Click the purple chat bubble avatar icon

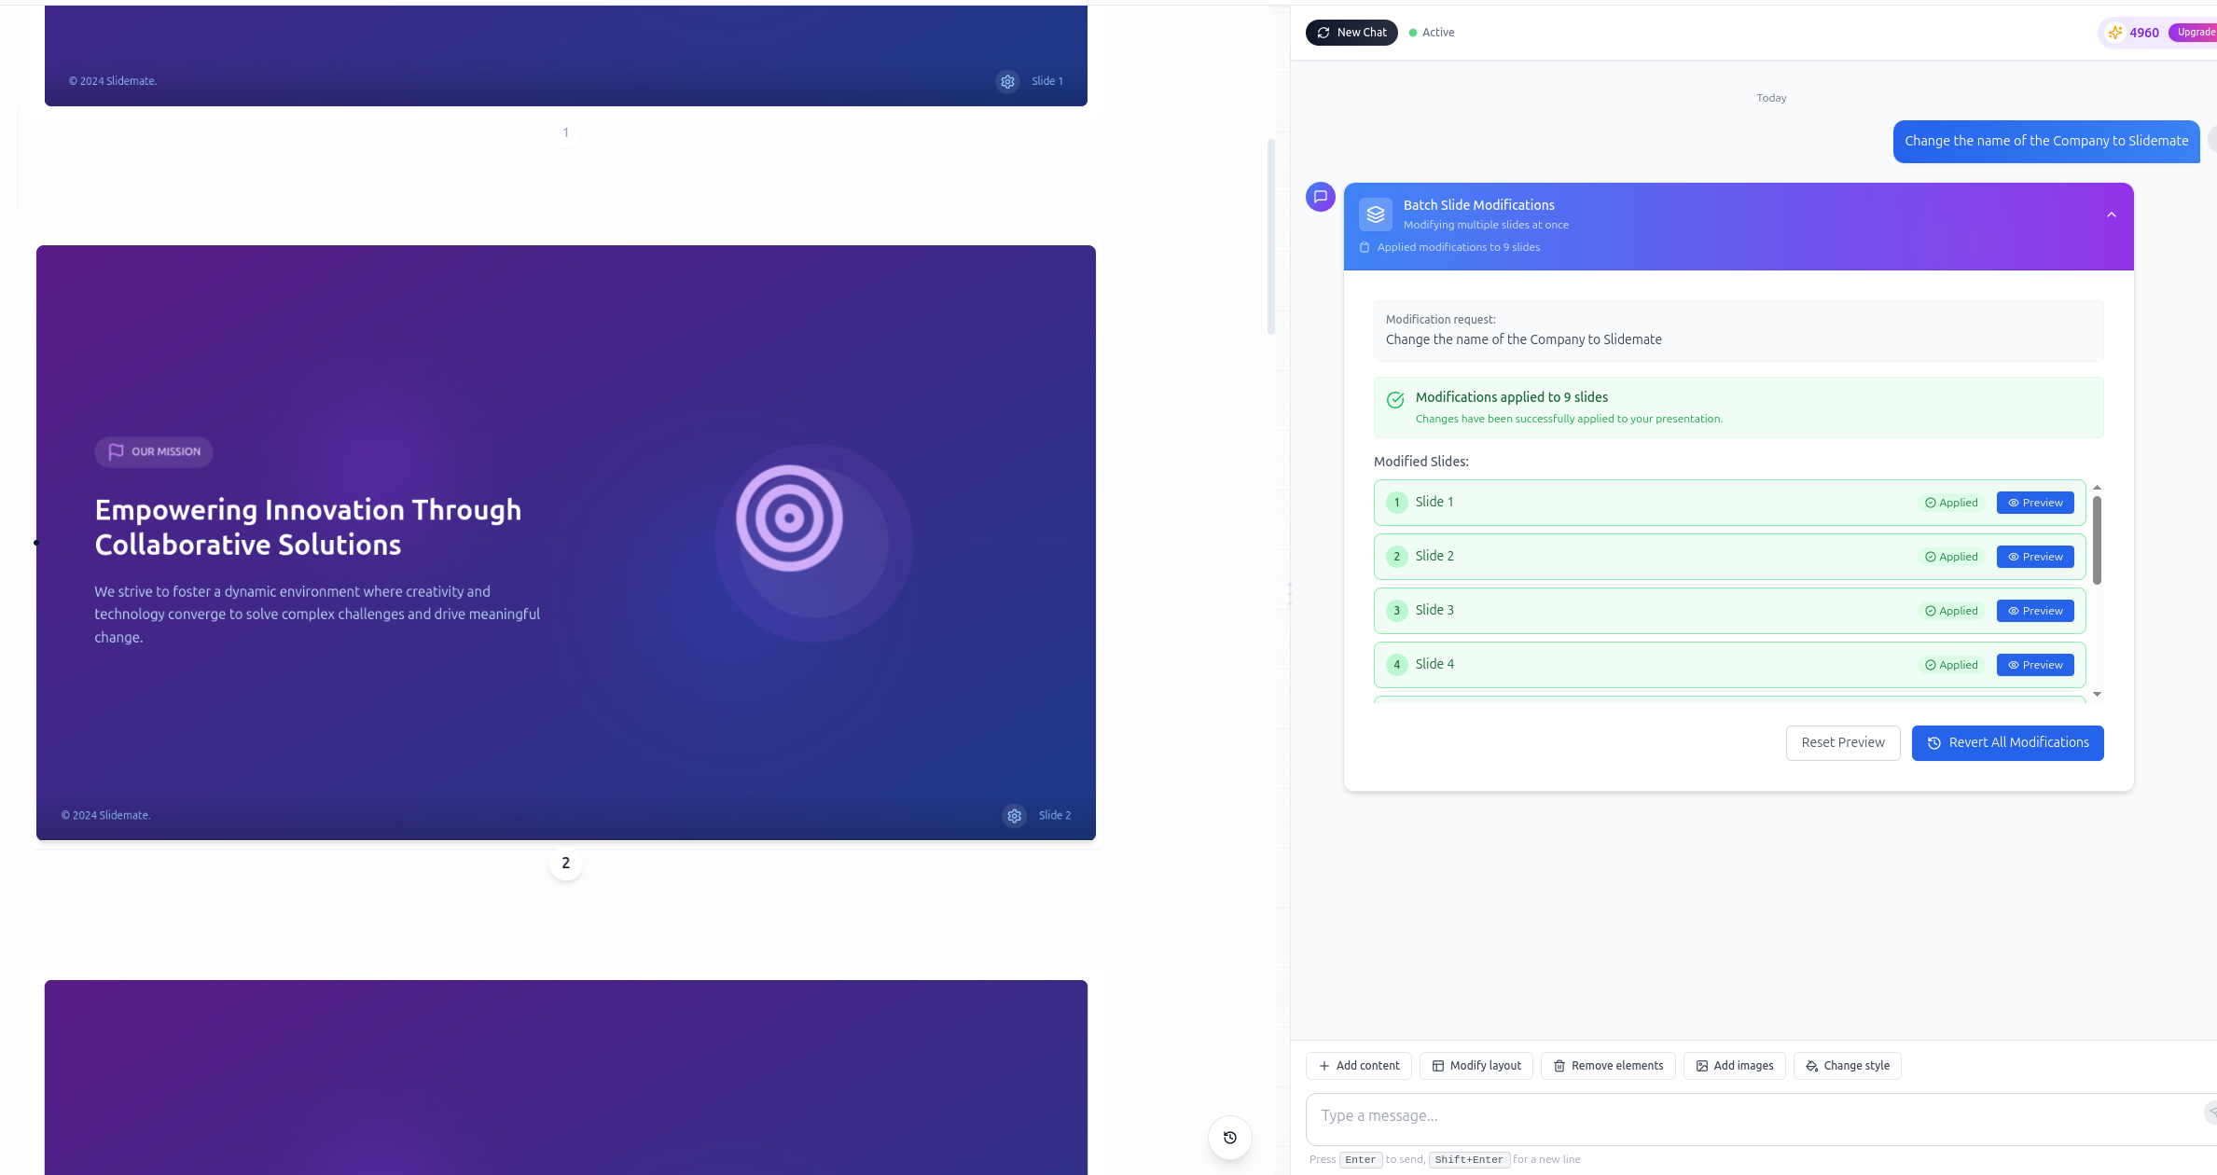coord(1320,197)
